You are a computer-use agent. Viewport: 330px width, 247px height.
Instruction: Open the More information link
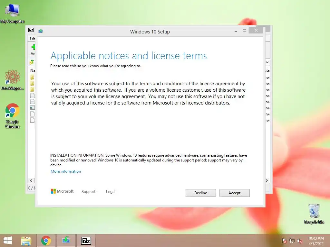pyautogui.click(x=66, y=171)
